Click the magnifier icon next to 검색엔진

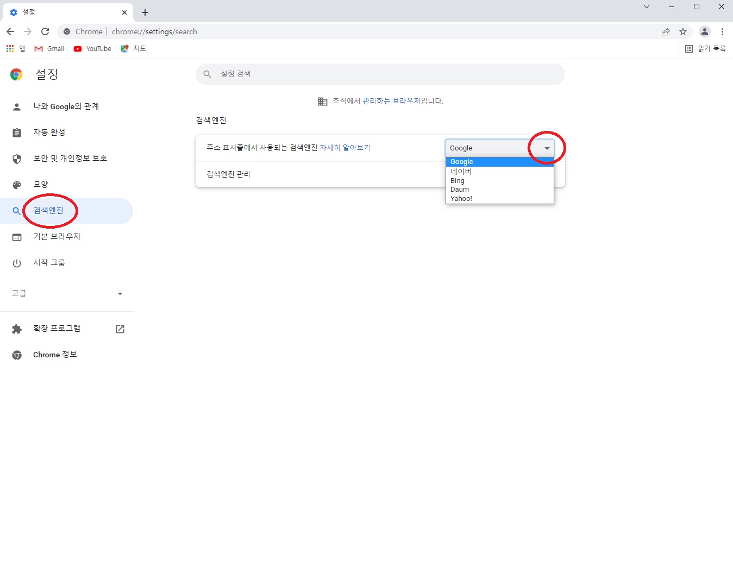click(x=17, y=211)
